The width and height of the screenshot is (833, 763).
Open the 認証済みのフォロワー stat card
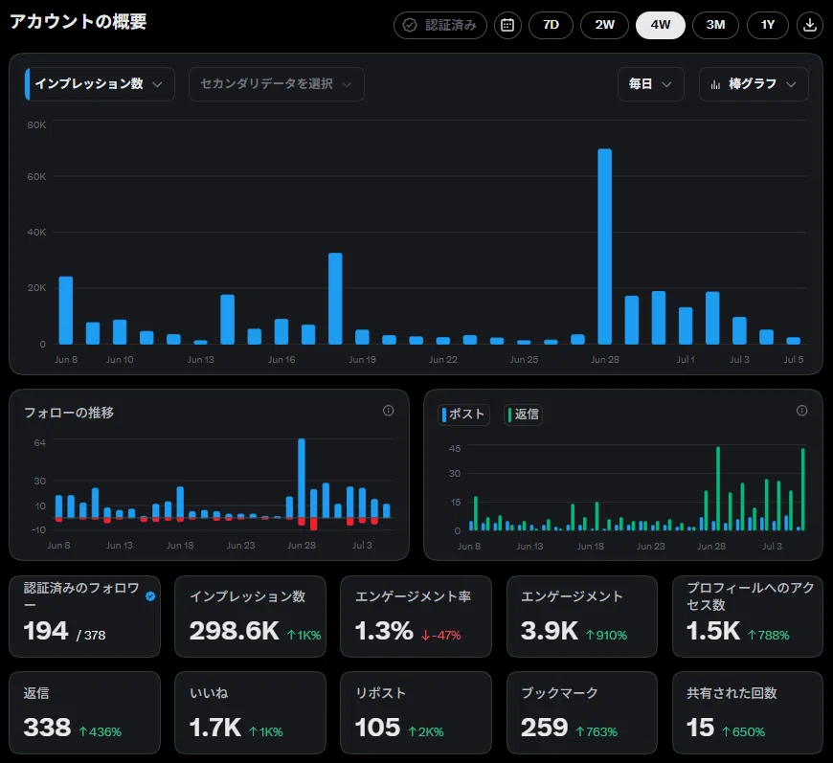84,617
